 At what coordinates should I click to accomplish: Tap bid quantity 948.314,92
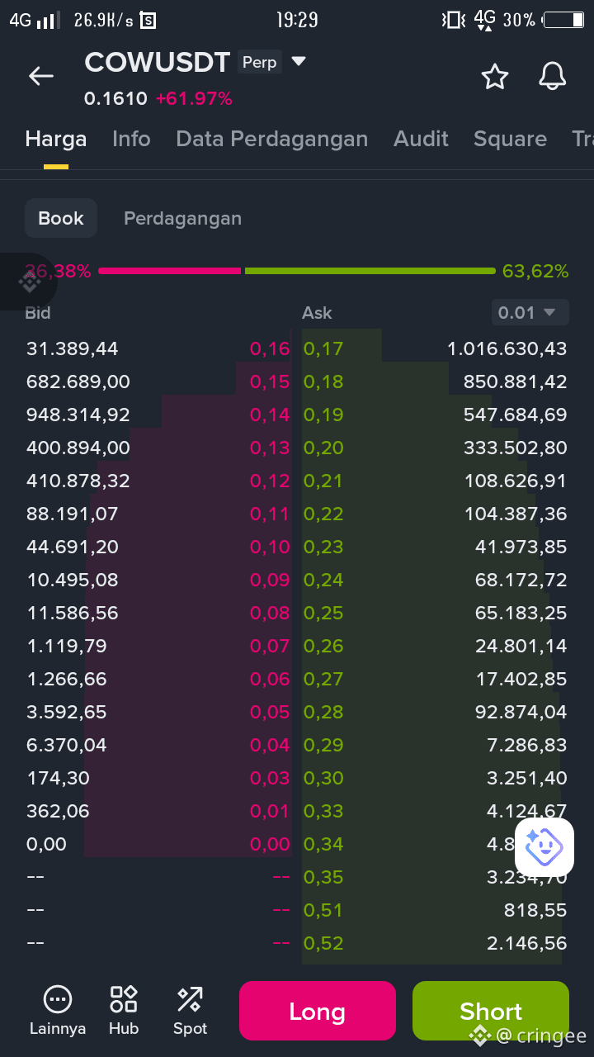(78, 415)
